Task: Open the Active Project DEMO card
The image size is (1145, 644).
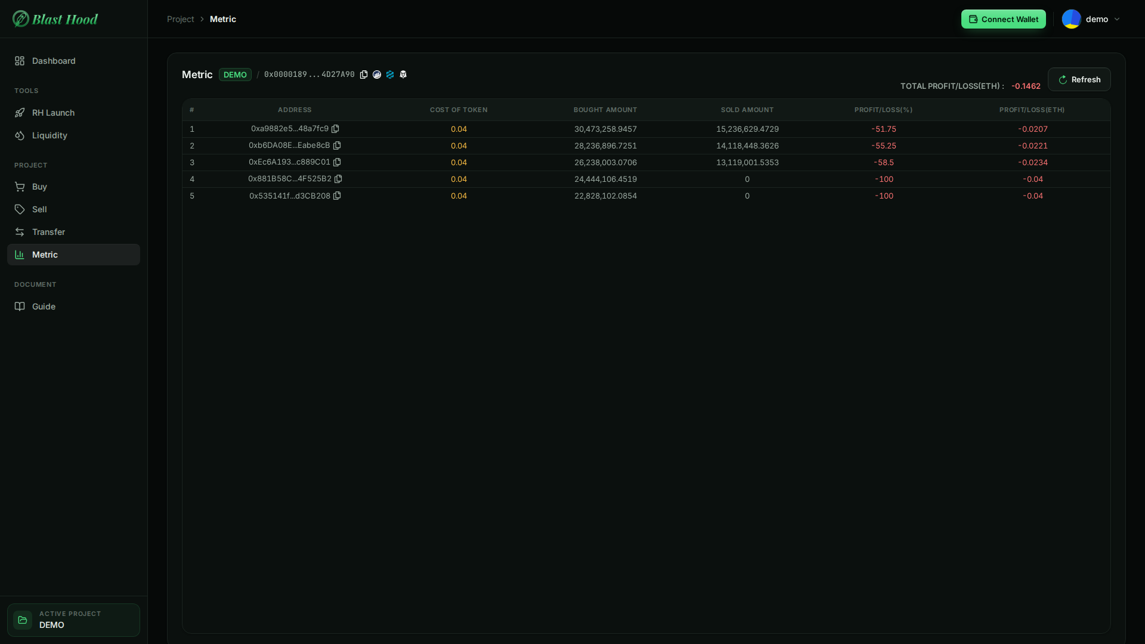Action: [73, 620]
